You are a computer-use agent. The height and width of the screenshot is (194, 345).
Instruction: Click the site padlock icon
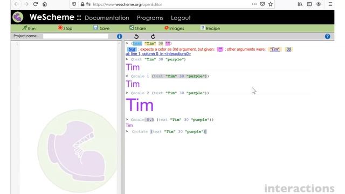[x=82, y=4]
